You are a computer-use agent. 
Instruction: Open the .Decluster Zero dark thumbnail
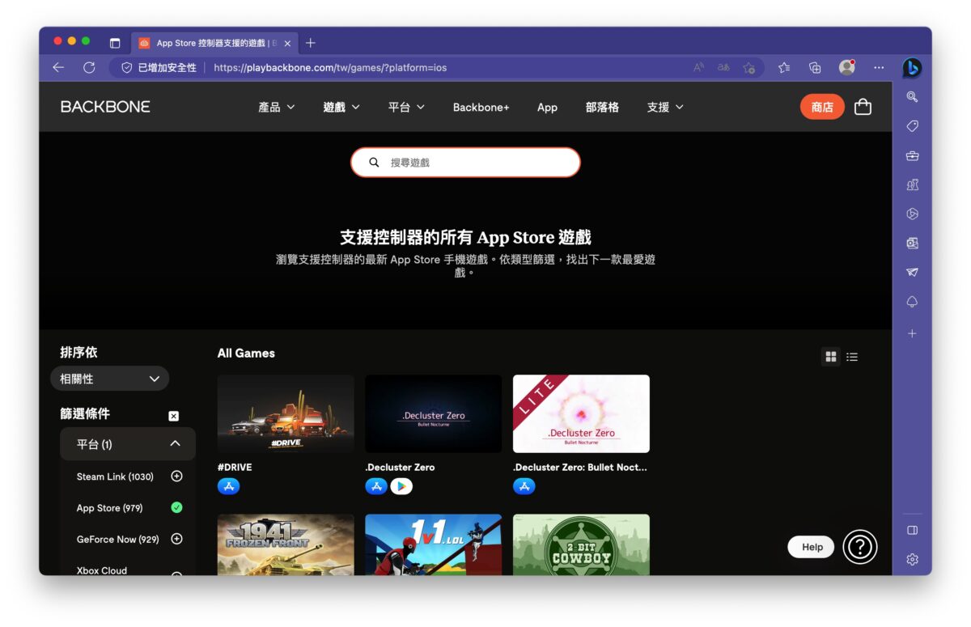pos(433,413)
